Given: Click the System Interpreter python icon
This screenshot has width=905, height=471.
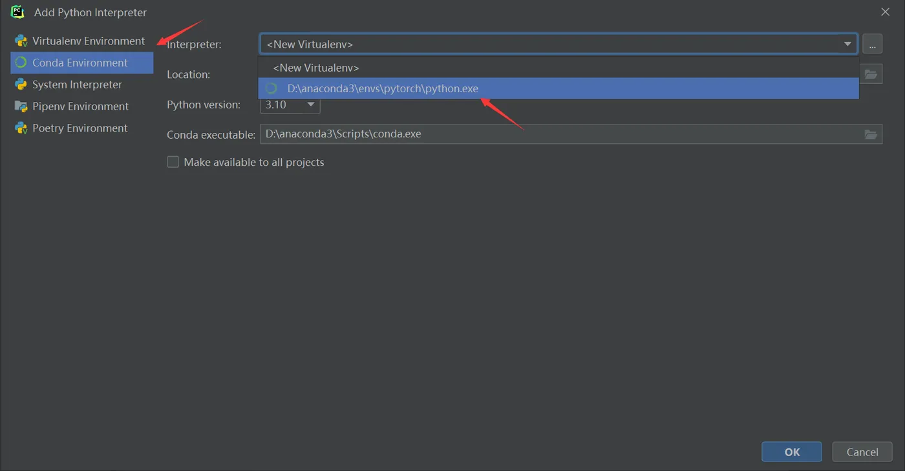Looking at the screenshot, I should [x=21, y=85].
